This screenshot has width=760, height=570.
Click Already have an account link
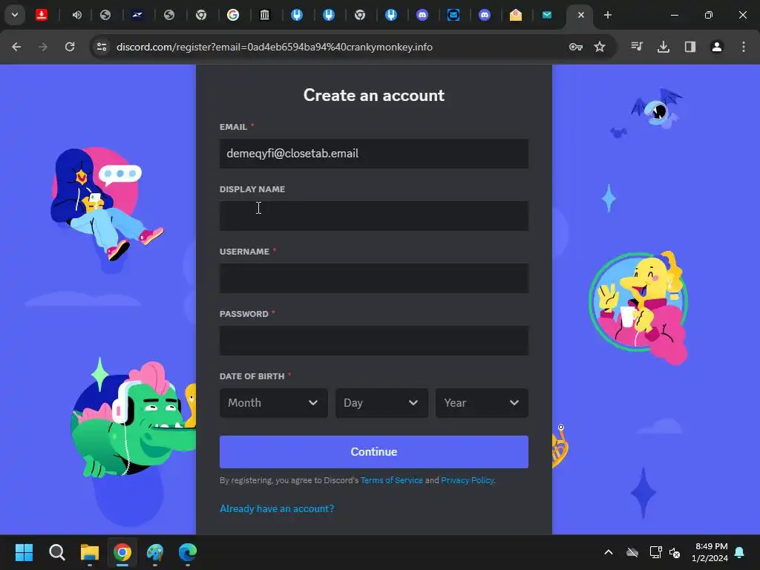point(277,508)
